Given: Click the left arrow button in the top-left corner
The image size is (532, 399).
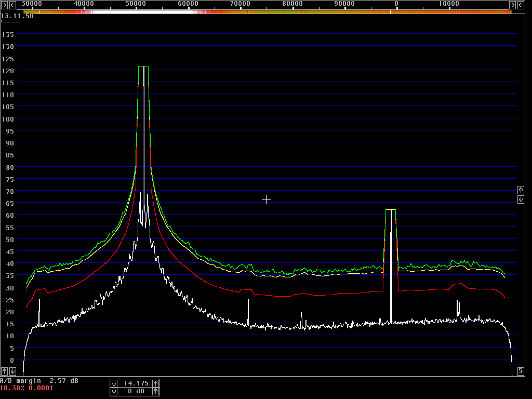Looking at the screenshot, I should [x=12, y=5].
